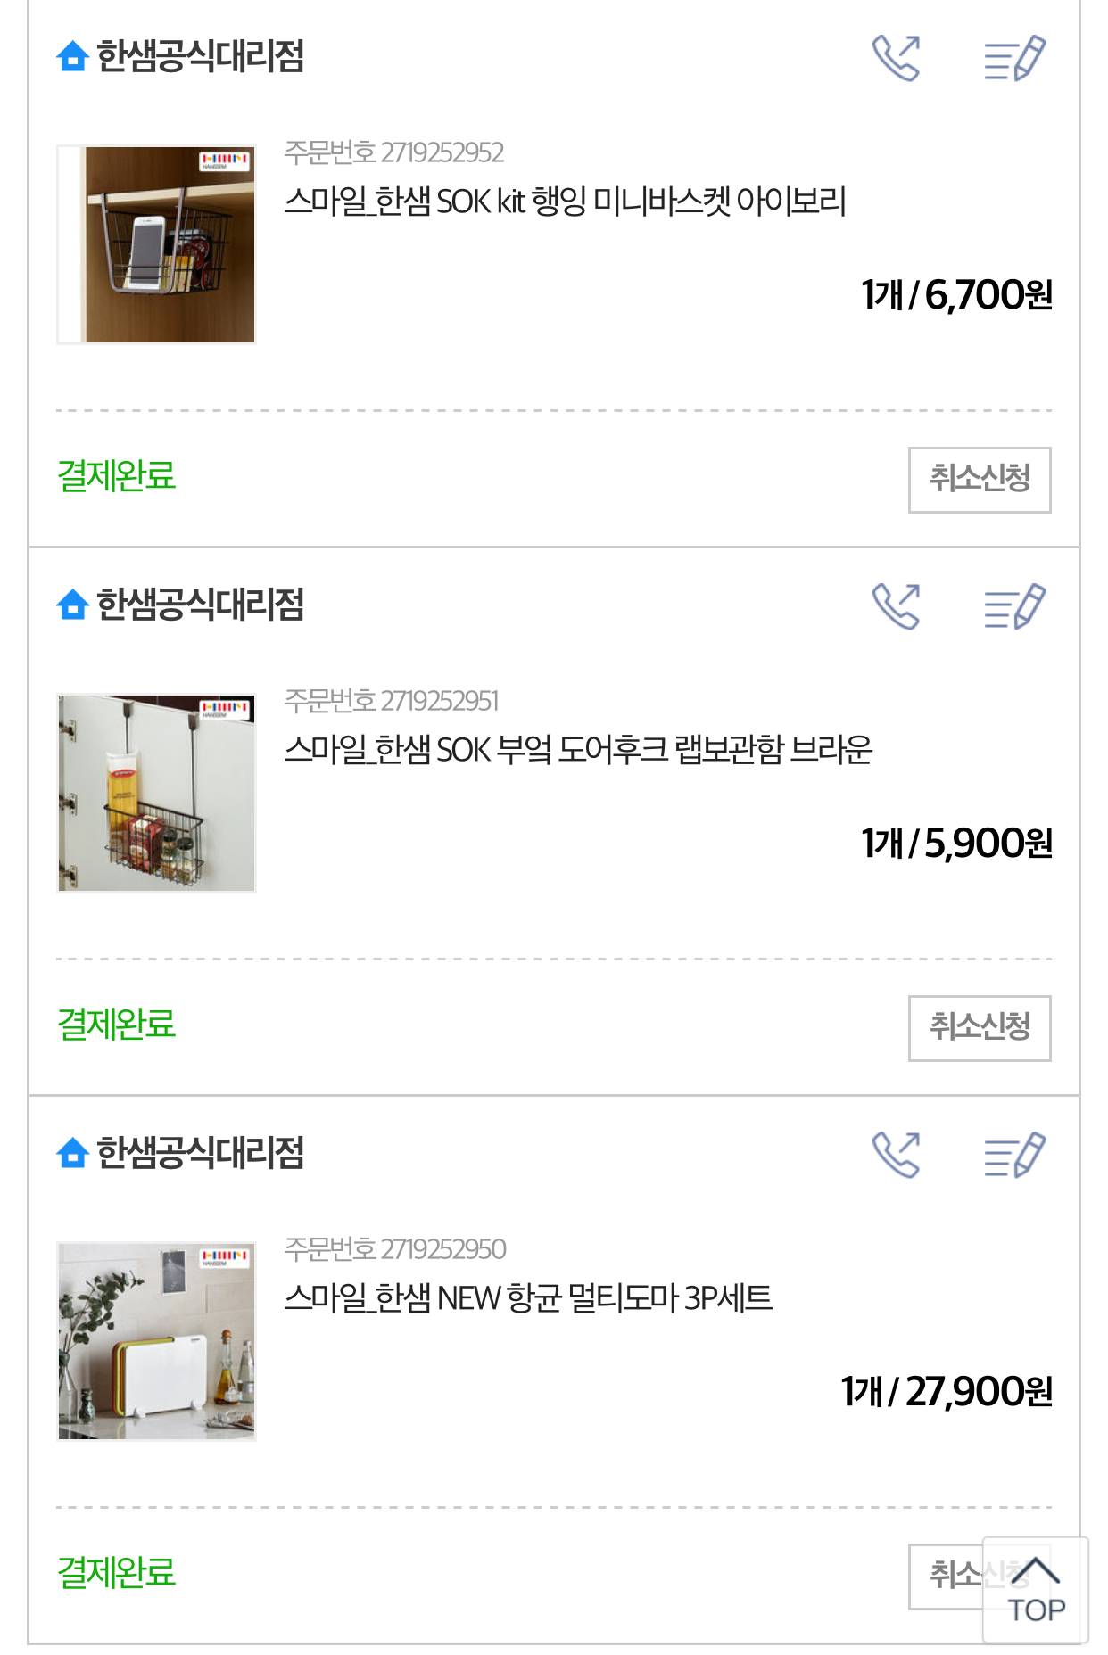Call seller for antibacterial cutting board set order
This screenshot has height=1655, width=1108.
(896, 1155)
